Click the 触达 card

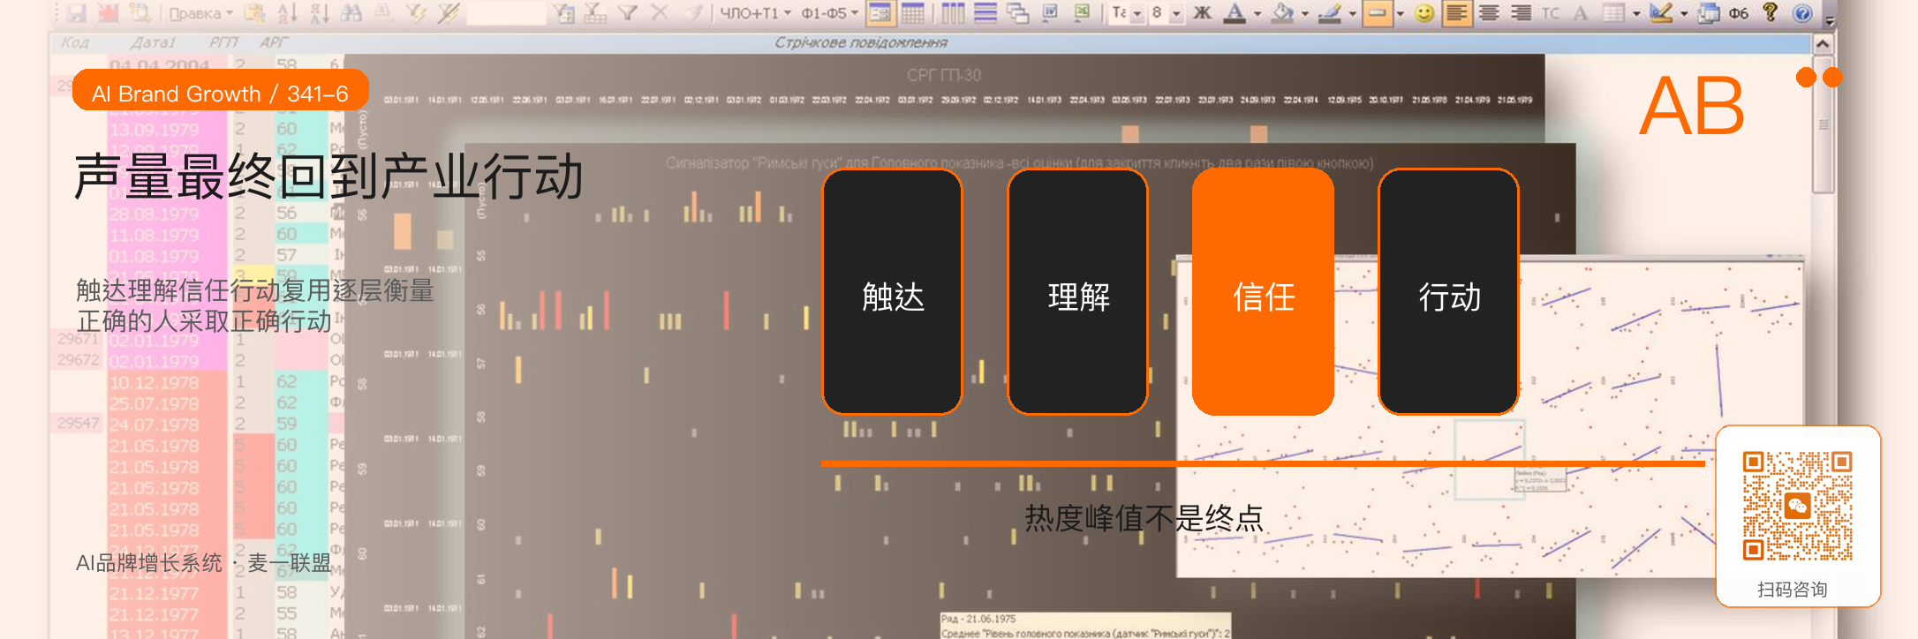click(893, 292)
